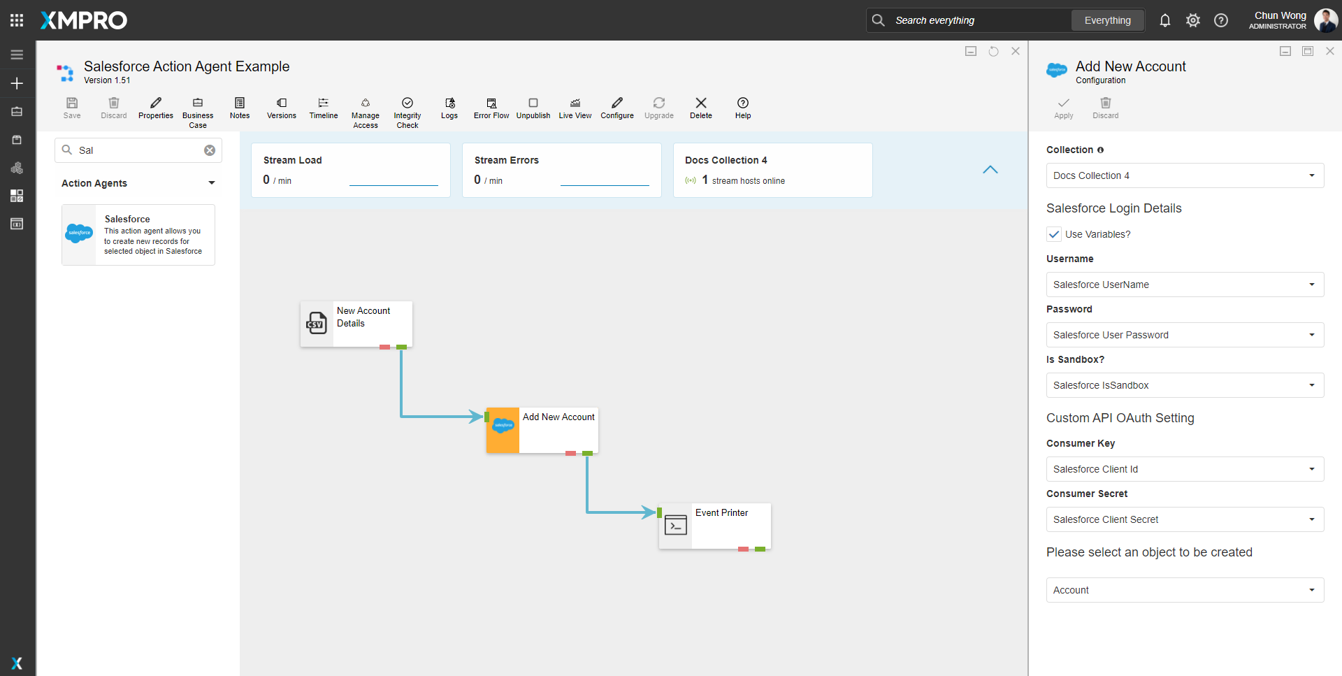The height and width of the screenshot is (676, 1342).
Task: Toggle the left hamburger menu
Action: 17,55
